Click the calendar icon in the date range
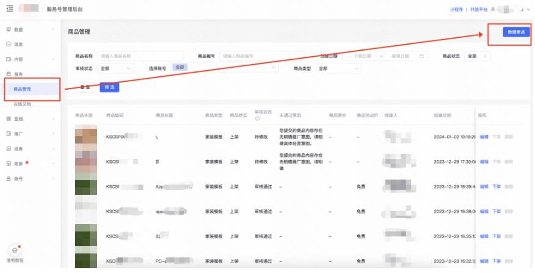535x273 pixels. [421, 56]
